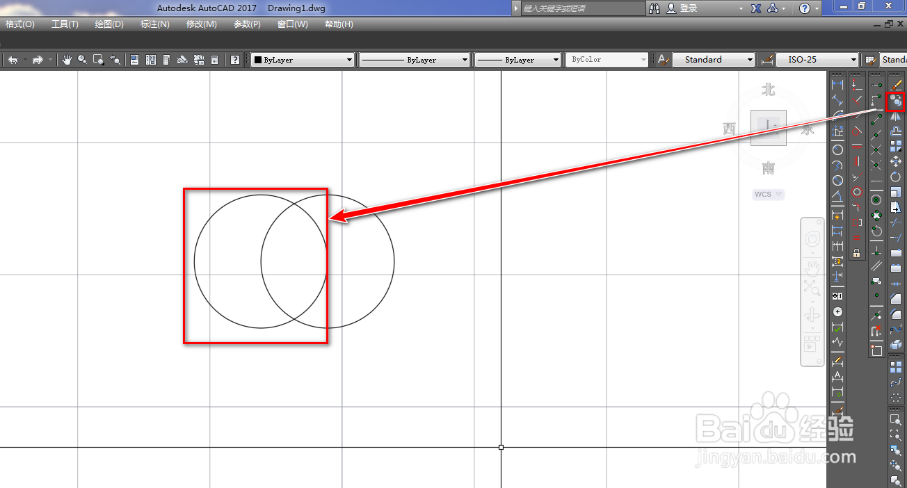The width and height of the screenshot is (907, 488).
Task: Activate the Pan hand tool in top toolbar
Action: tap(67, 60)
